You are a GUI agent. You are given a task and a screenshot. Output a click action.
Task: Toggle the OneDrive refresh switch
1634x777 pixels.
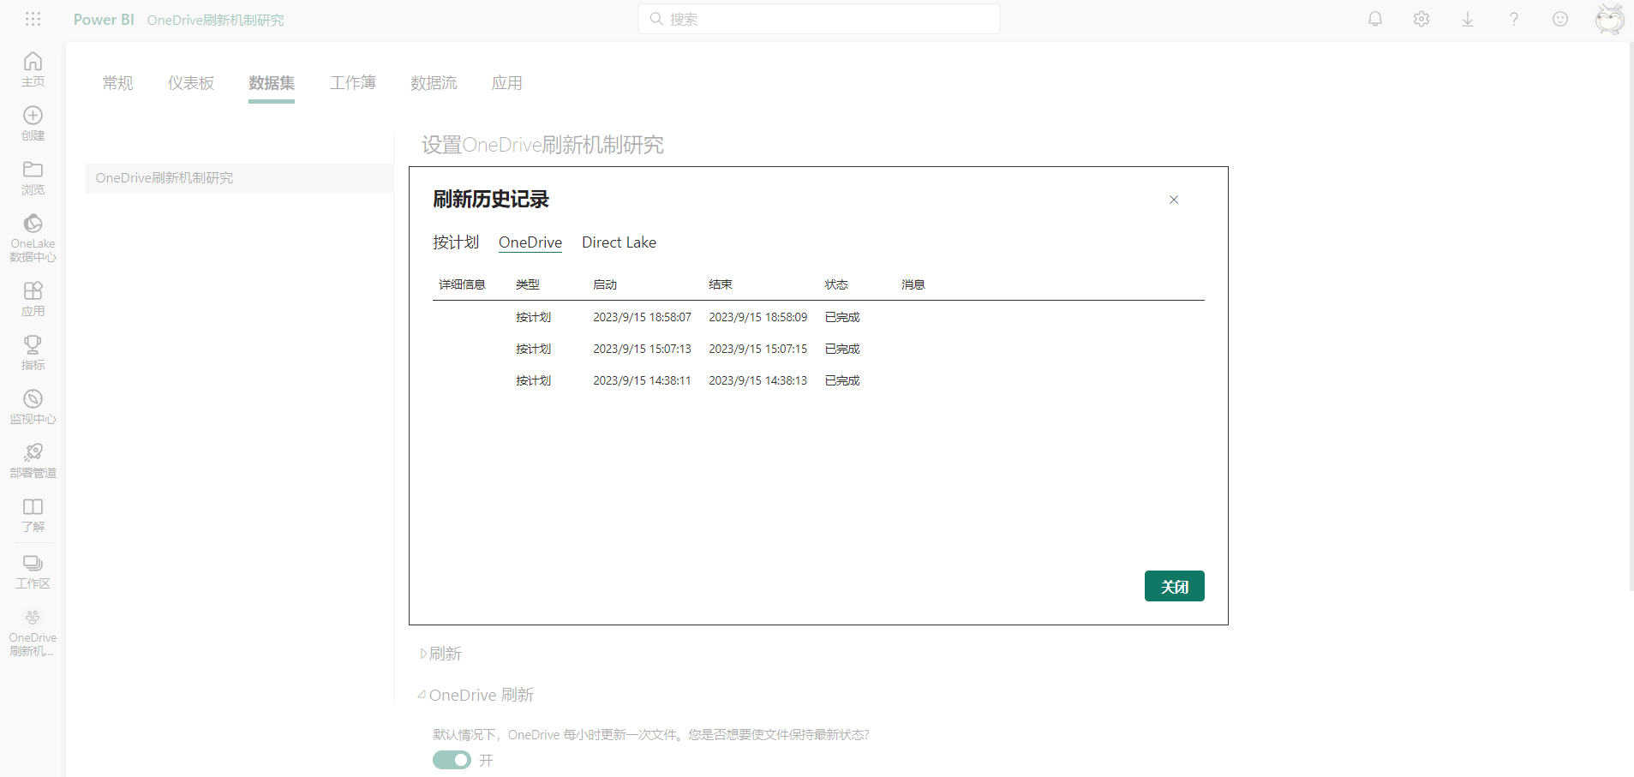tap(452, 760)
